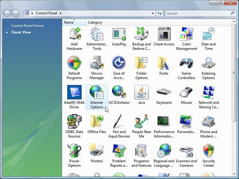The height and width of the screenshot is (179, 239).
Task: Open Network and Sharing Center icon
Action: point(209,97)
